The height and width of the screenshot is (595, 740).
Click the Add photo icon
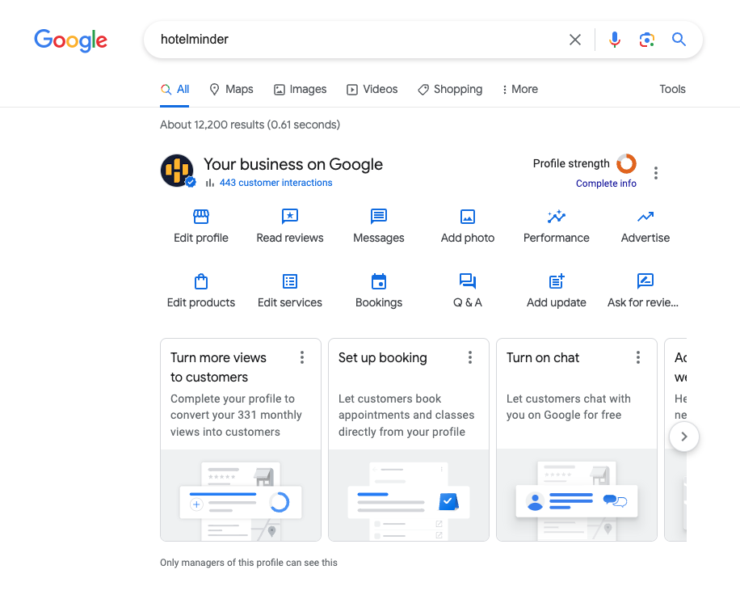pos(468,217)
